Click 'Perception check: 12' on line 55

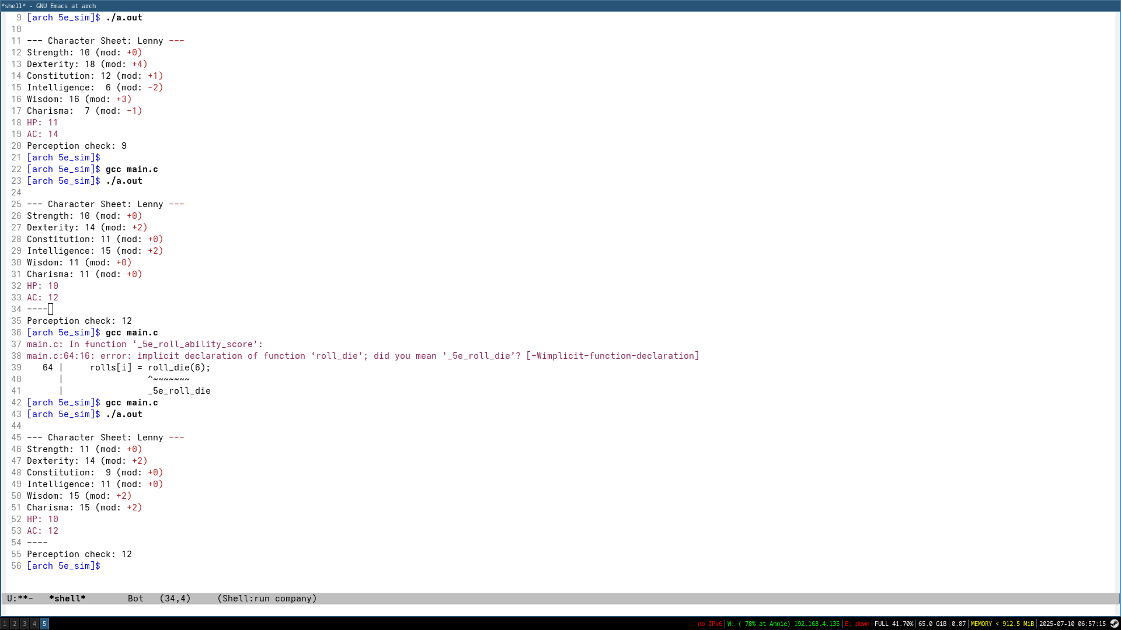point(79,554)
